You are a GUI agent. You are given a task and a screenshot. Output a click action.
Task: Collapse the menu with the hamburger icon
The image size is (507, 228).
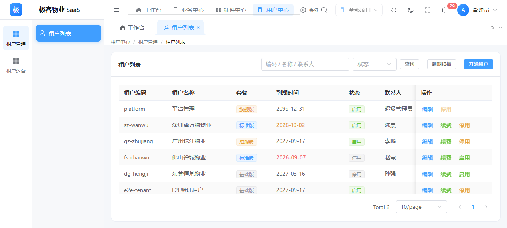coord(116,10)
